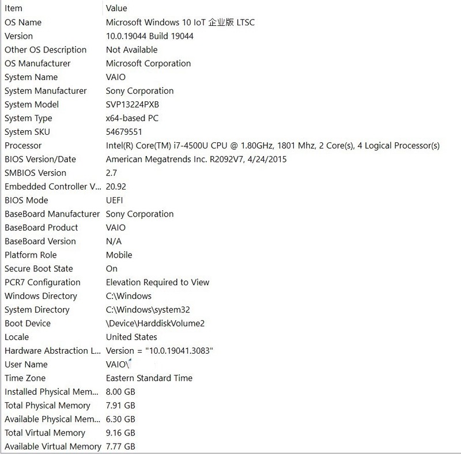Click Intel Core i7-4500U processor value
The image size is (461, 454).
tap(273, 146)
